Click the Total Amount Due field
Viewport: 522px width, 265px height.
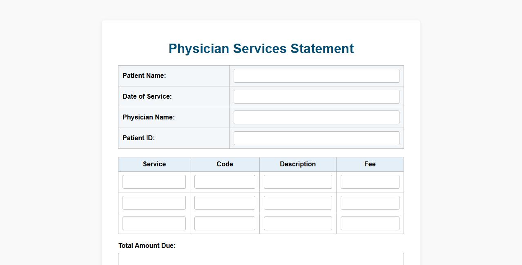[x=261, y=259]
